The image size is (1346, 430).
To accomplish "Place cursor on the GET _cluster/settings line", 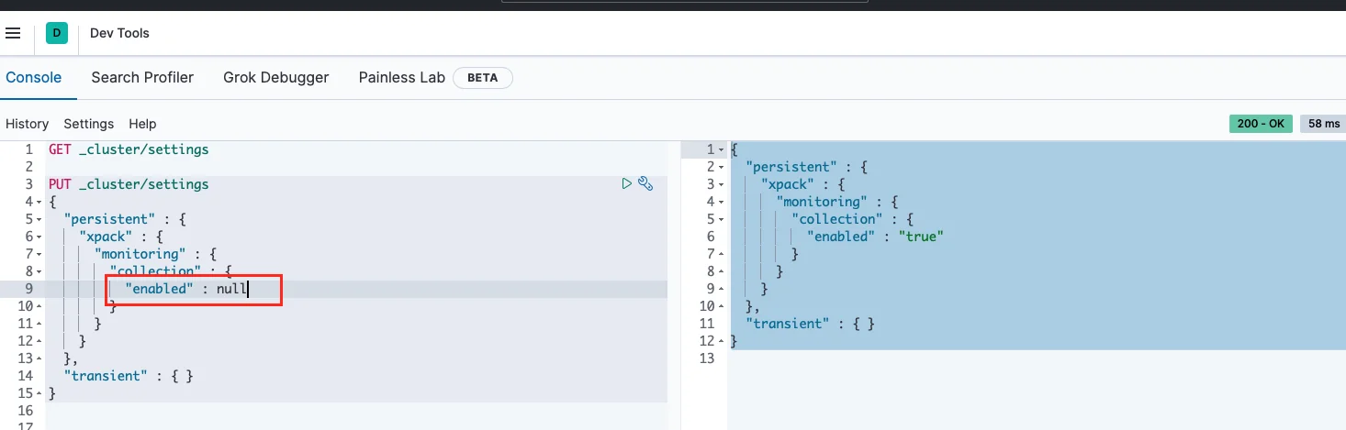I will point(129,149).
